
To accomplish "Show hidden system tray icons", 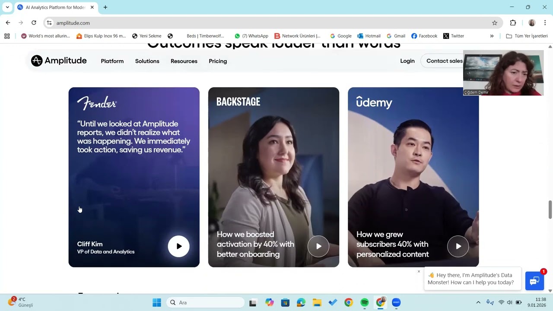I will [x=478, y=302].
